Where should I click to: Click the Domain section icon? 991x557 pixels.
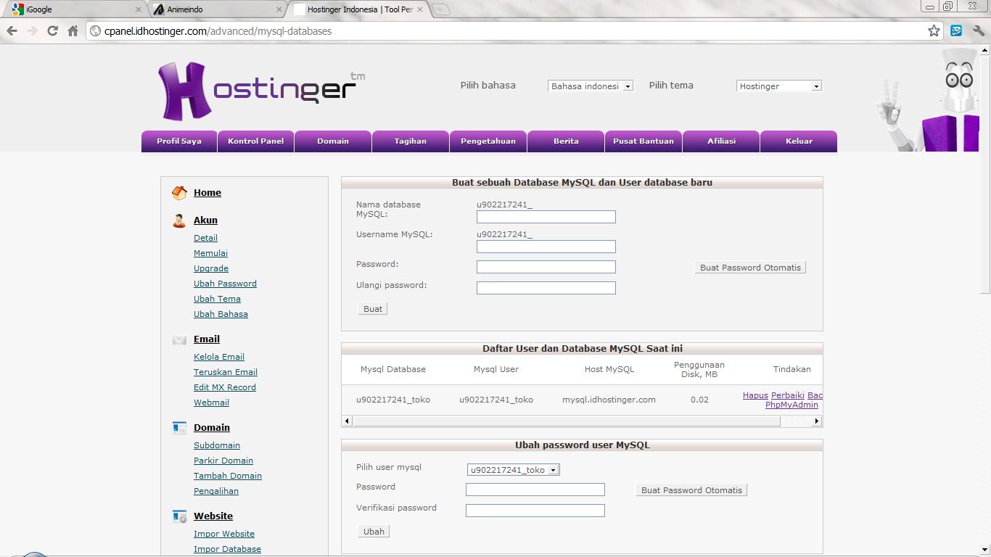point(179,428)
